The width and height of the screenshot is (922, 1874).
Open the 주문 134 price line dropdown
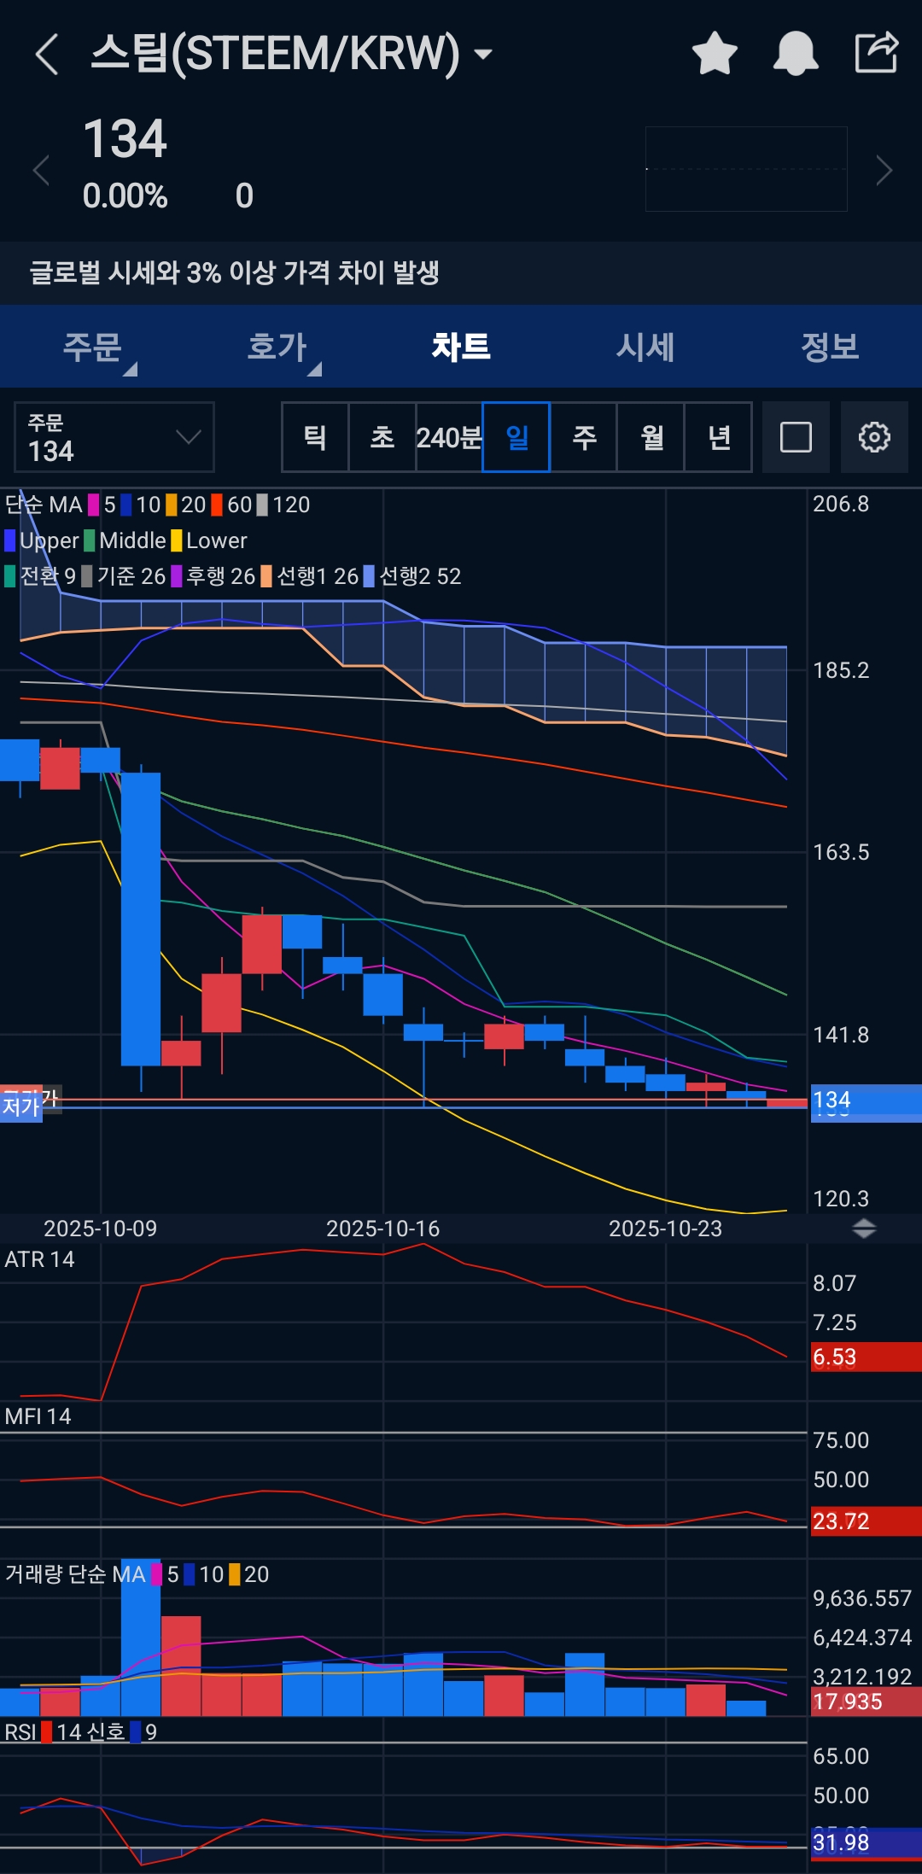click(114, 437)
